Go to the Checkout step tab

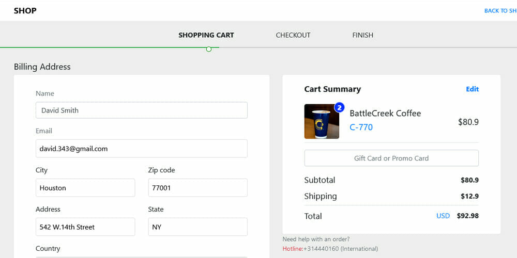[293, 35]
